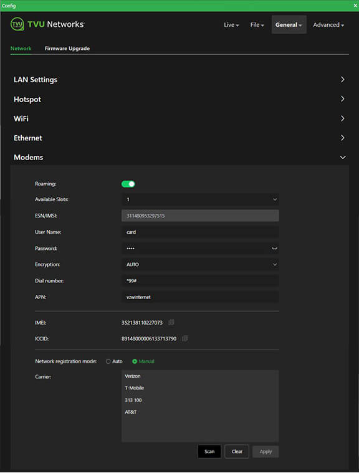The image size is (359, 473).
Task: Click the Scan button
Action: tap(209, 451)
